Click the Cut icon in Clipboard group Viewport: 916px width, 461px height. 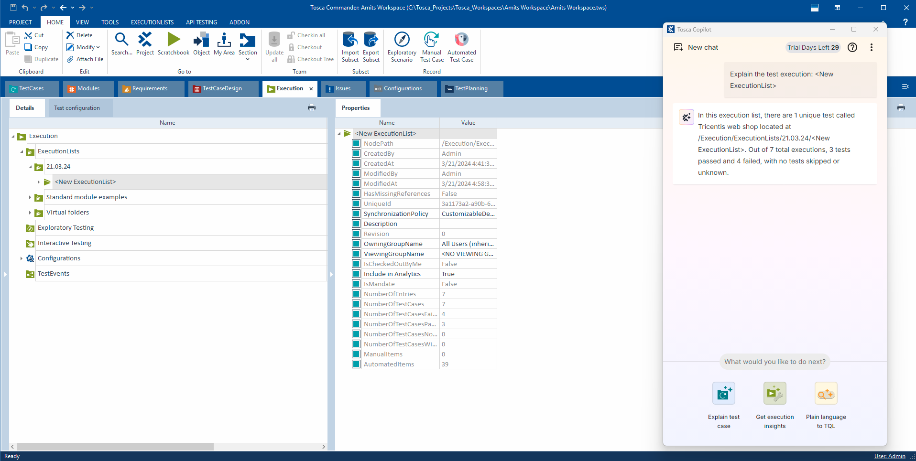(29, 35)
